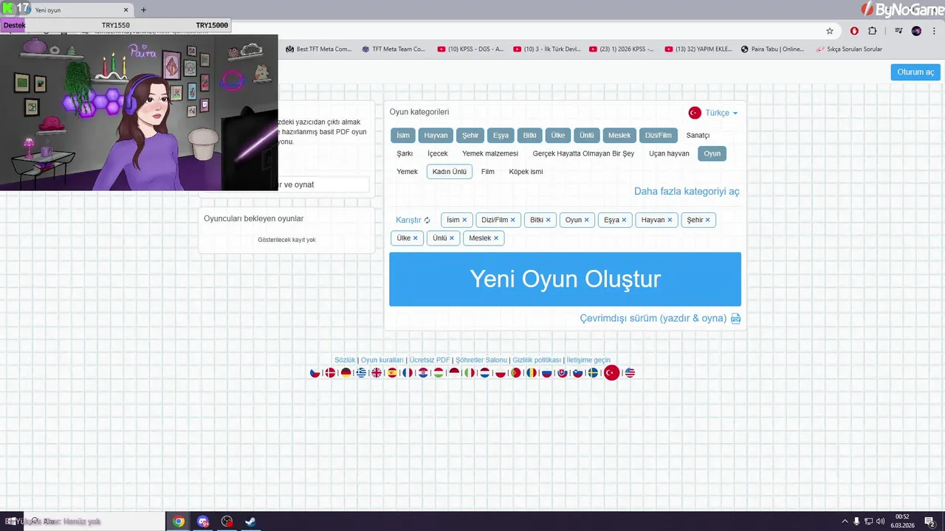Remove the Şehir chip via its x
This screenshot has height=531, width=945.
point(707,220)
